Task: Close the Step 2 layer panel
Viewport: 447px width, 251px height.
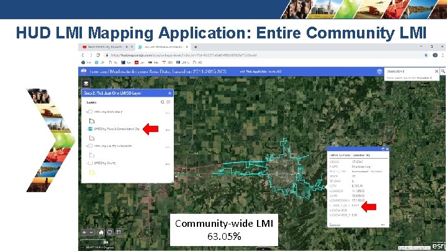Action: [169, 93]
